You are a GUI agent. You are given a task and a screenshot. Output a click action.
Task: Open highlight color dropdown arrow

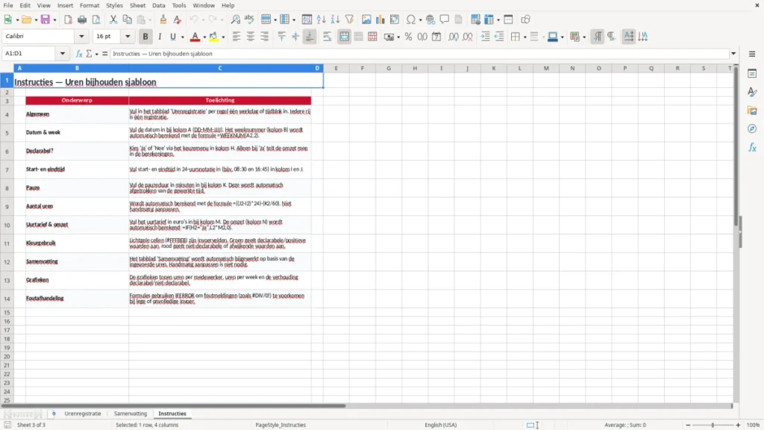click(x=223, y=37)
